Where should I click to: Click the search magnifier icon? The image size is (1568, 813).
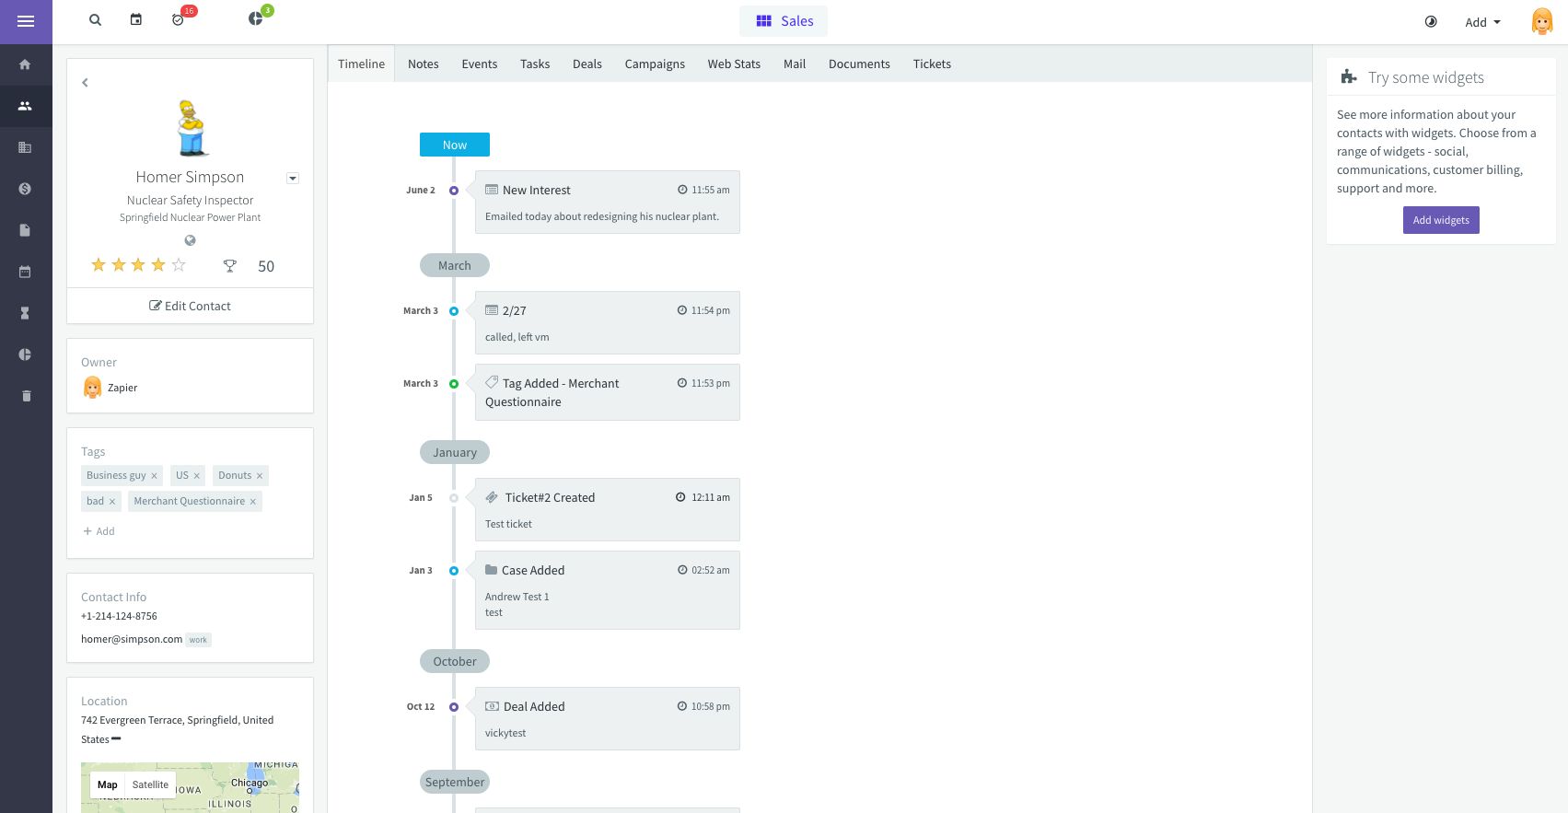click(x=95, y=20)
